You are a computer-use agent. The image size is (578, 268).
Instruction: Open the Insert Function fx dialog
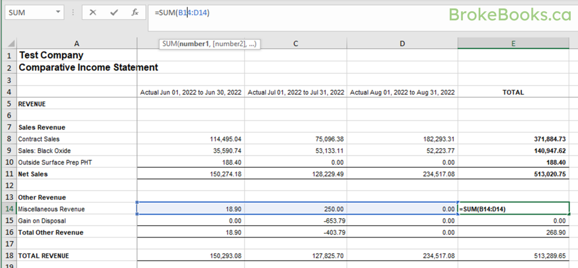click(135, 12)
